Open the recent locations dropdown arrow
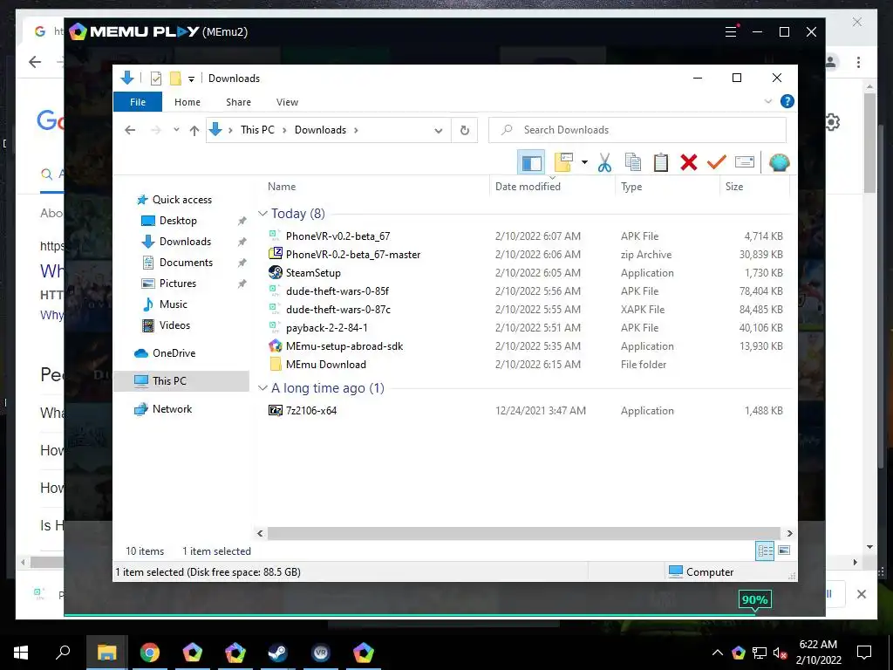Image resolution: width=893 pixels, height=670 pixels. pos(176,130)
